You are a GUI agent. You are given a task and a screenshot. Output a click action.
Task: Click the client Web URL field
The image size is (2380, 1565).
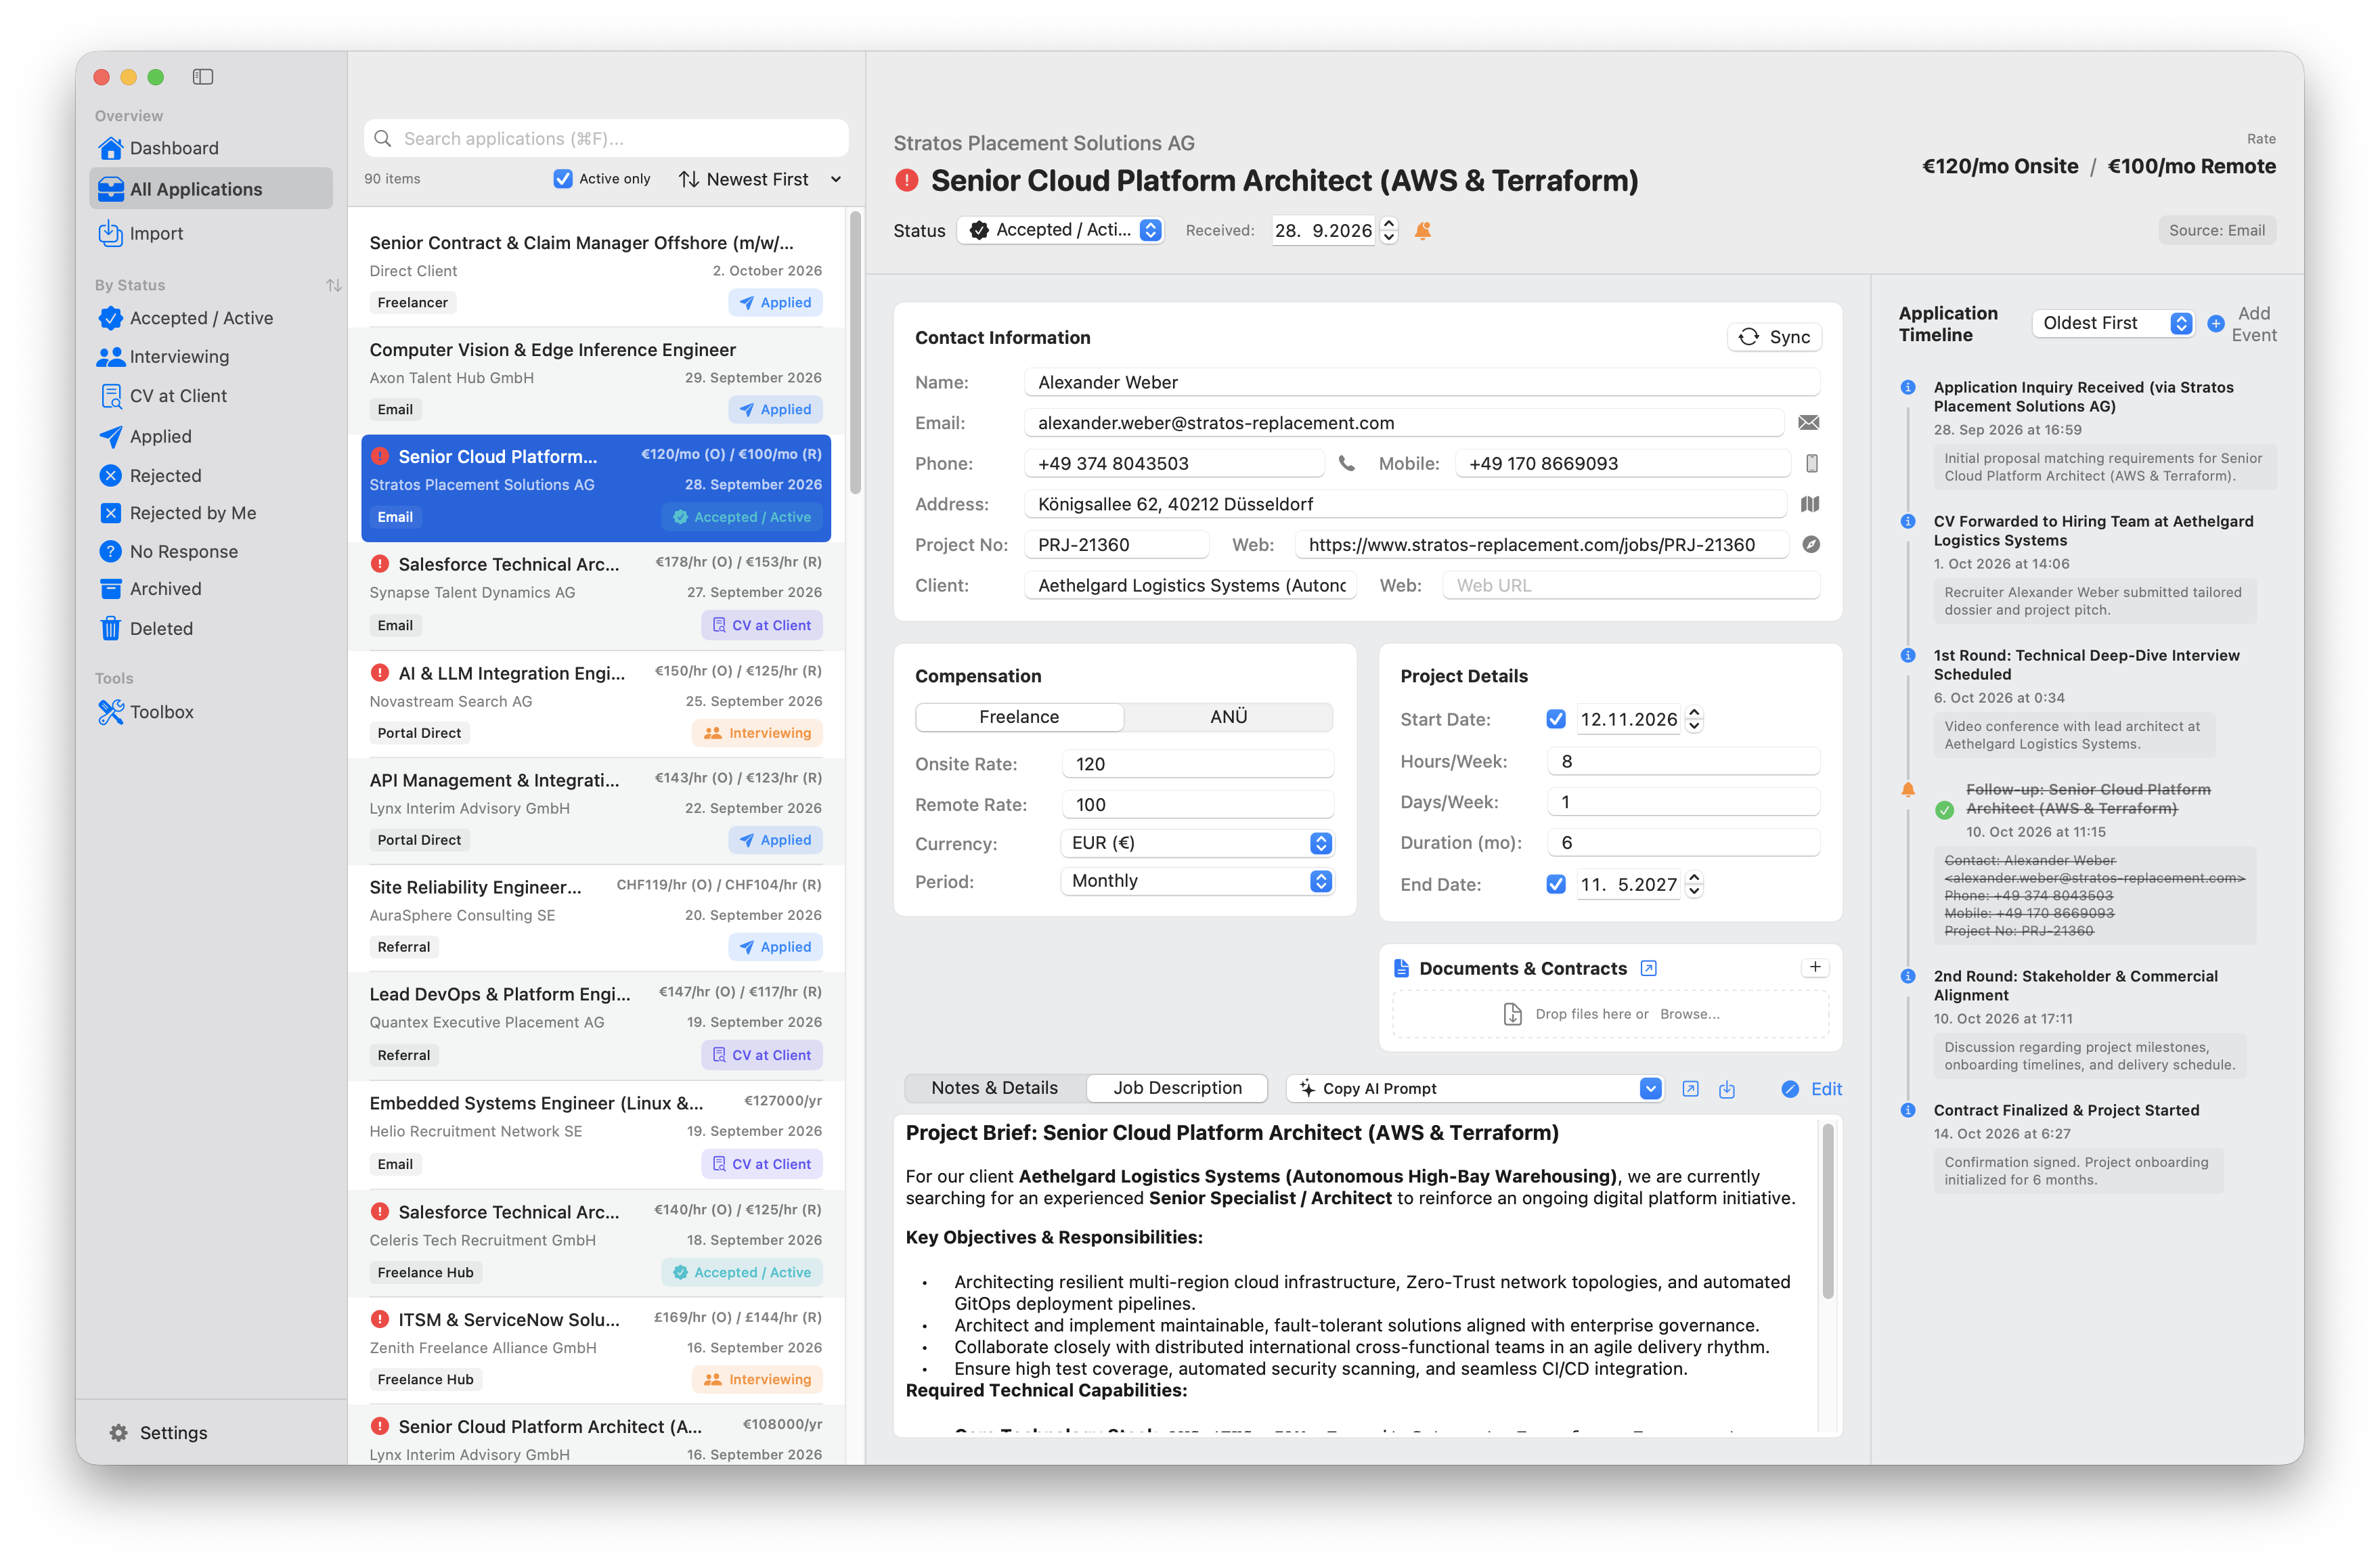(x=1631, y=586)
